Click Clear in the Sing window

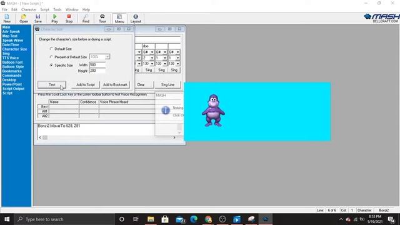pyautogui.click(x=141, y=84)
